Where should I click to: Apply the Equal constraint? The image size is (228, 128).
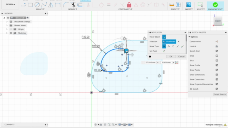pos(109,5)
